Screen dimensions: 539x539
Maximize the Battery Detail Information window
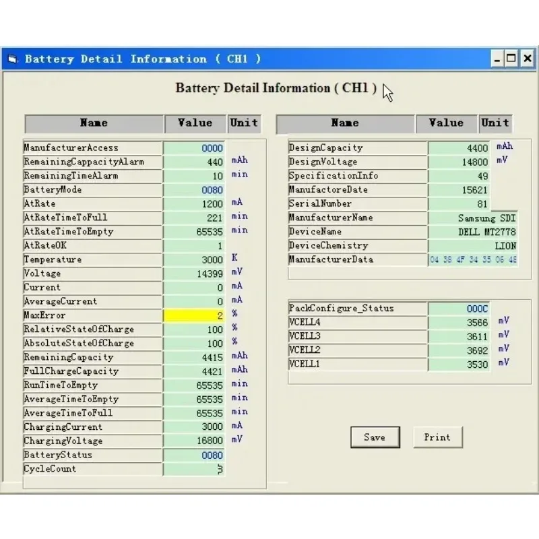coord(511,59)
